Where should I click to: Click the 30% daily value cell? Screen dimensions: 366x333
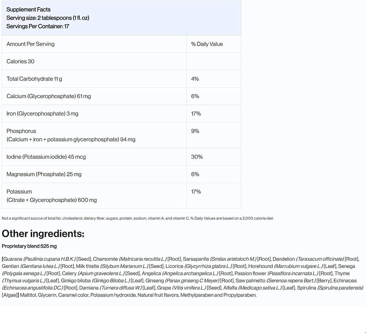point(197,157)
